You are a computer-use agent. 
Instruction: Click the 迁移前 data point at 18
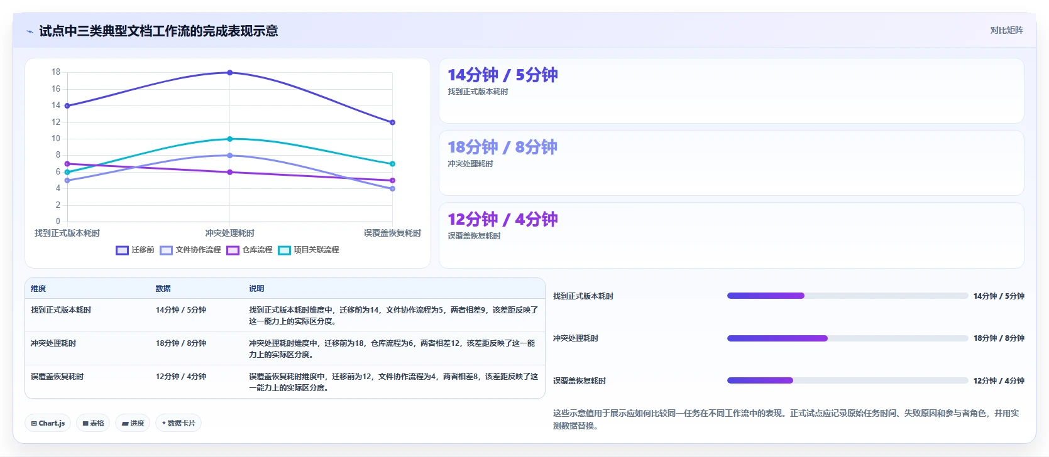(230, 73)
